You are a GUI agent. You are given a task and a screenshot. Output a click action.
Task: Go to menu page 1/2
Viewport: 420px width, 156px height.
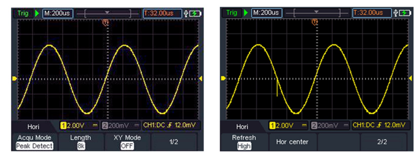point(174,142)
